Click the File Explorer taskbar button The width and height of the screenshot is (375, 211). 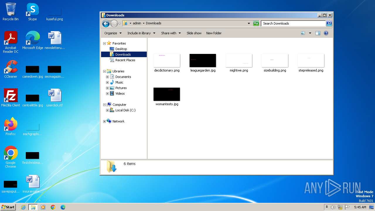coord(33,207)
